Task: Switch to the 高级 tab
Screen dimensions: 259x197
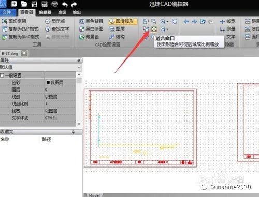Action: coord(62,12)
